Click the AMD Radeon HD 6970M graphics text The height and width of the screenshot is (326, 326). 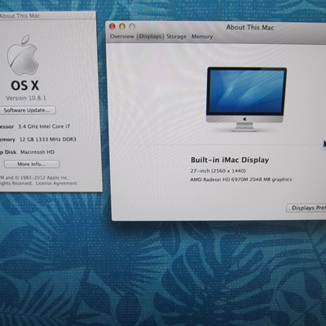click(x=241, y=179)
